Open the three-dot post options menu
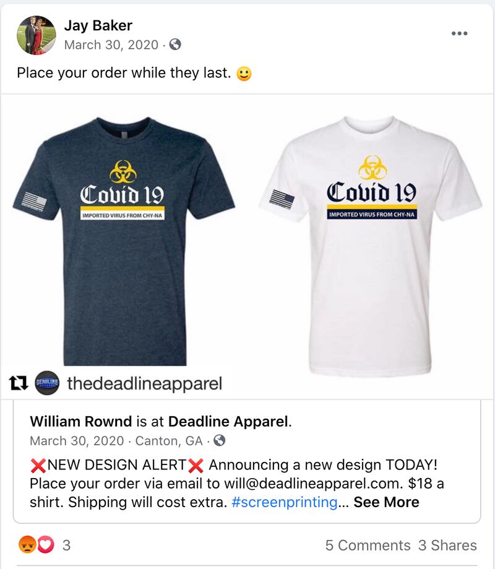495x569 pixels. (x=459, y=33)
